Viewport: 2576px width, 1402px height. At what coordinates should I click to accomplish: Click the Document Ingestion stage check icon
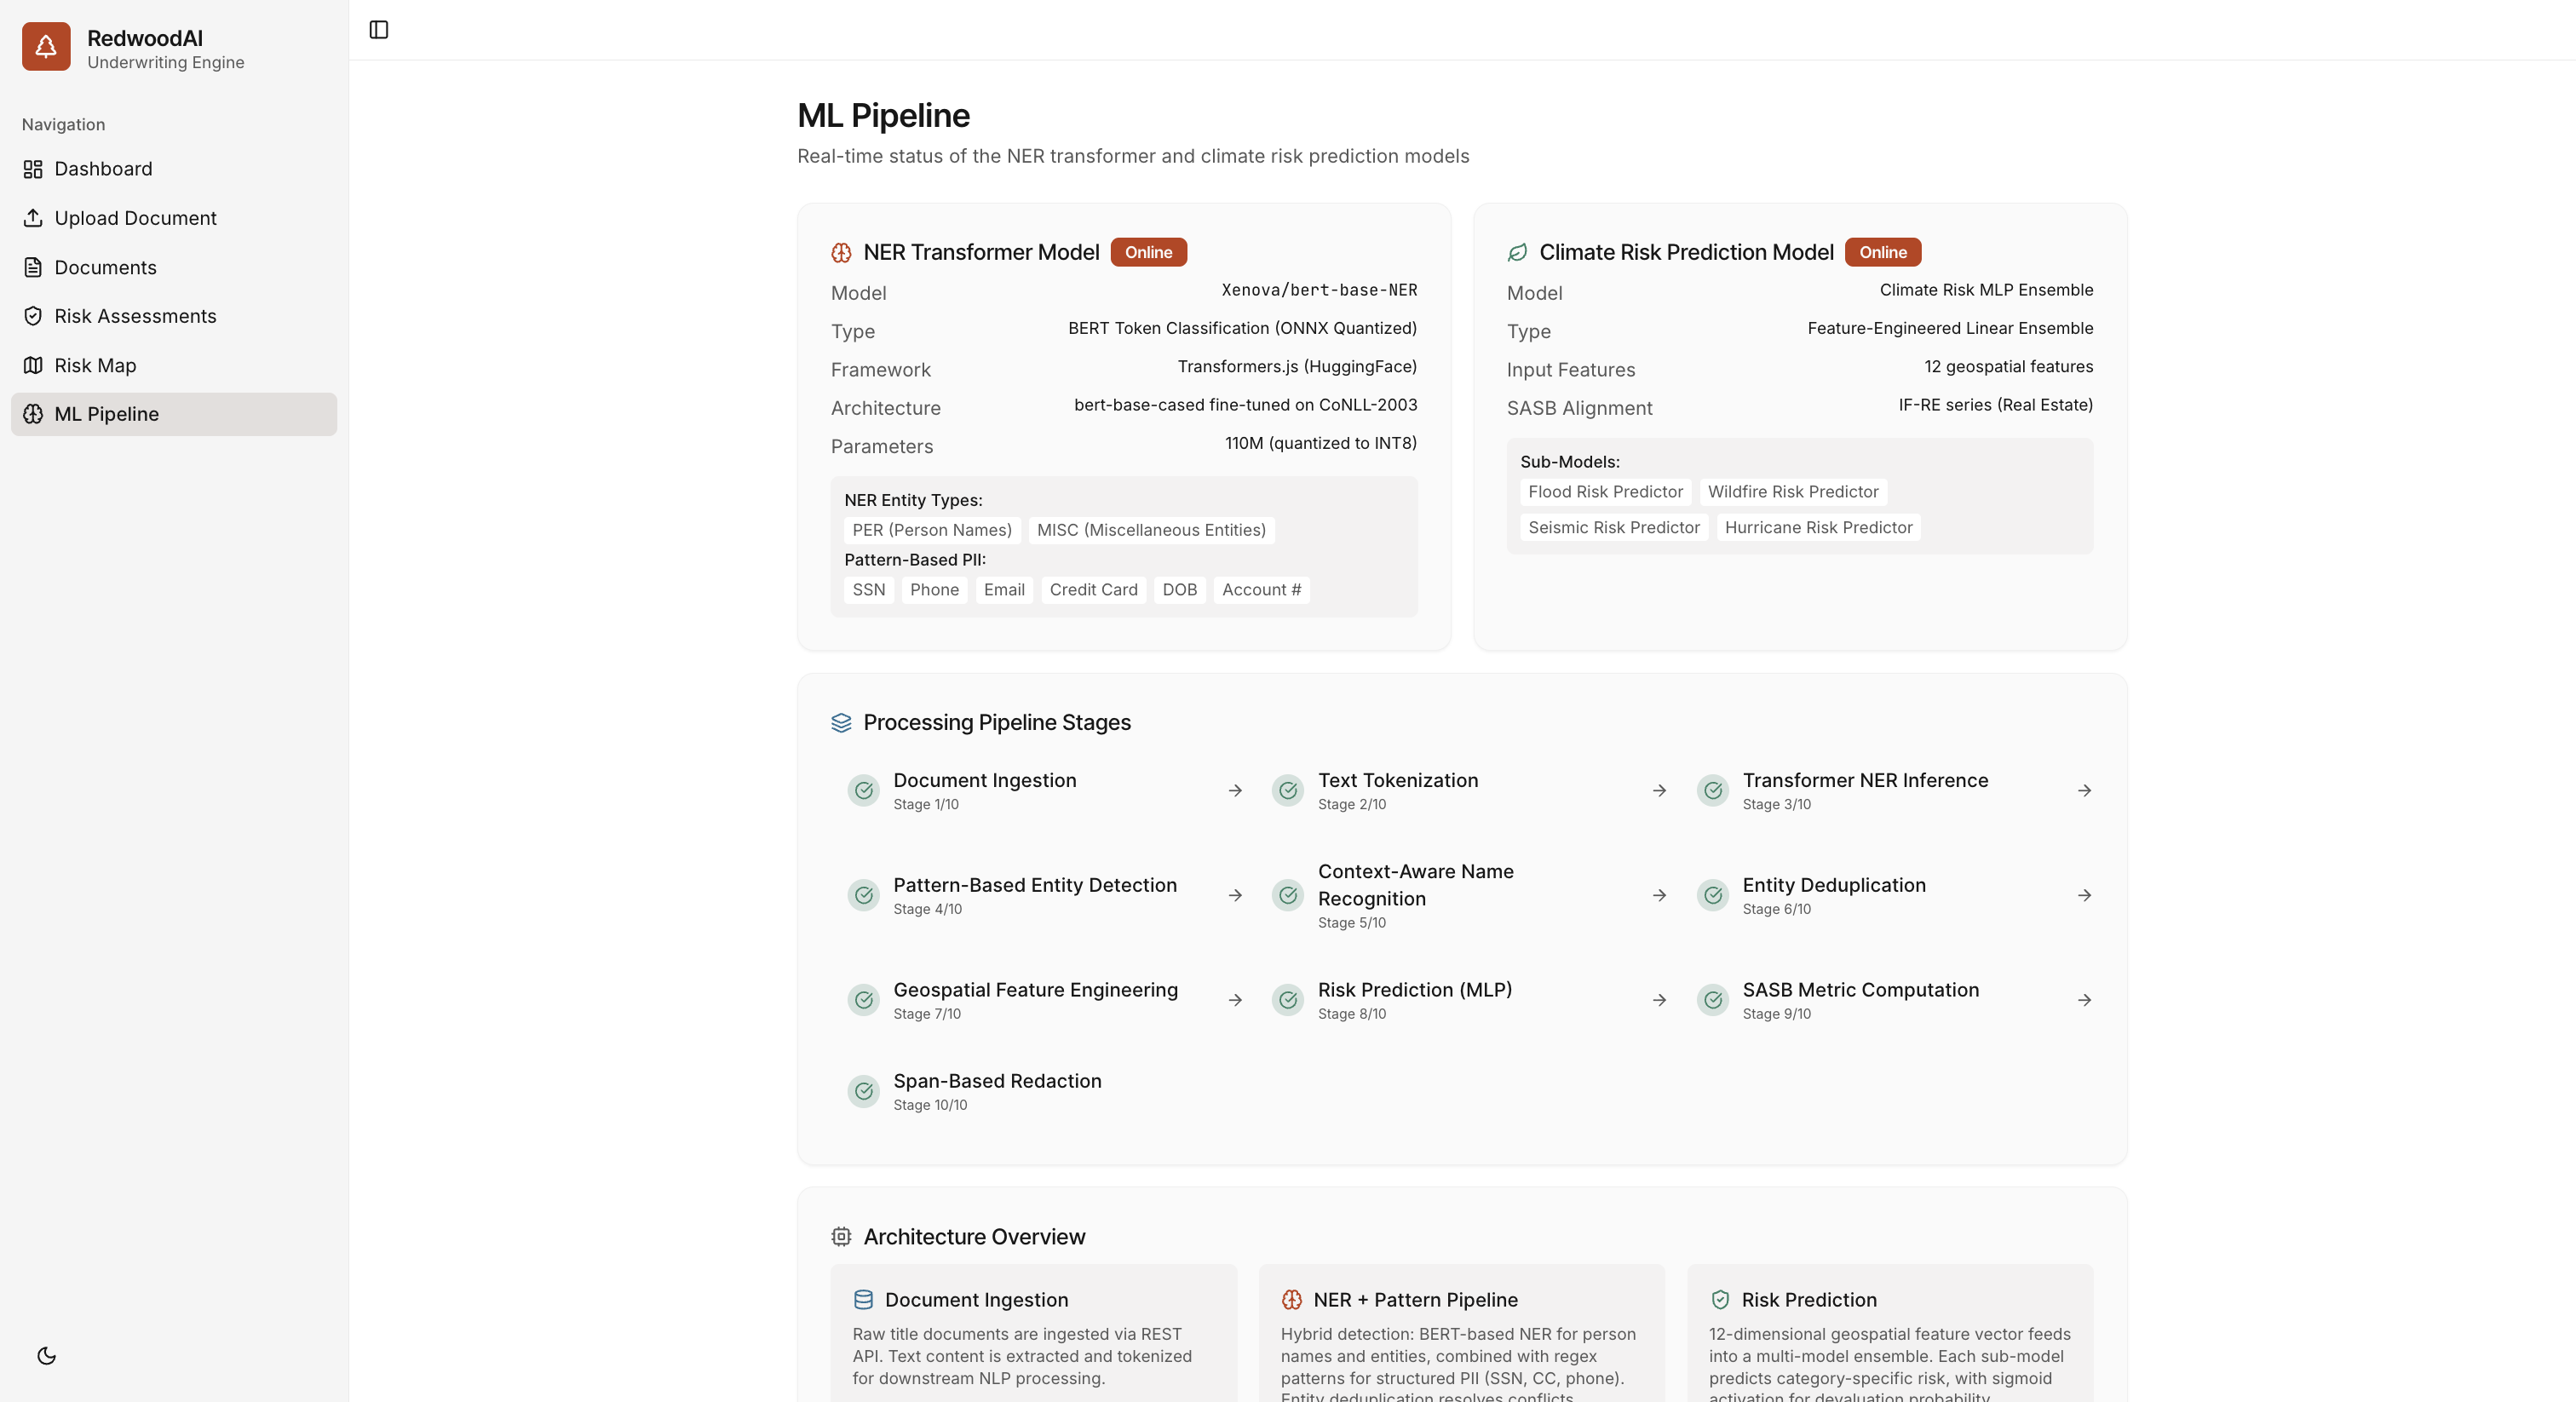(863, 790)
